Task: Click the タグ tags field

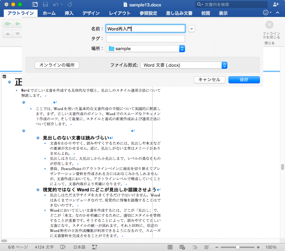Action: point(145,39)
